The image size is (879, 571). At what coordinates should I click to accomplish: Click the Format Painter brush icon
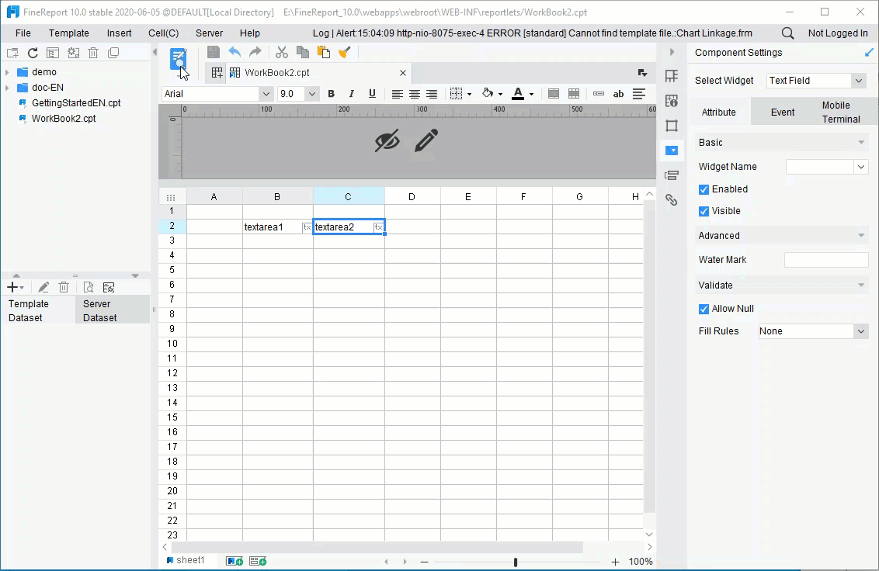(345, 52)
